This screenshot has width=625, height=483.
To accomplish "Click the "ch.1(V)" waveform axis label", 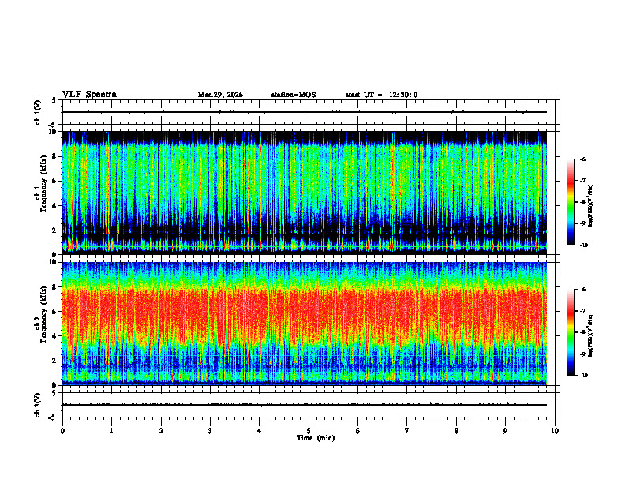I will tap(38, 112).
